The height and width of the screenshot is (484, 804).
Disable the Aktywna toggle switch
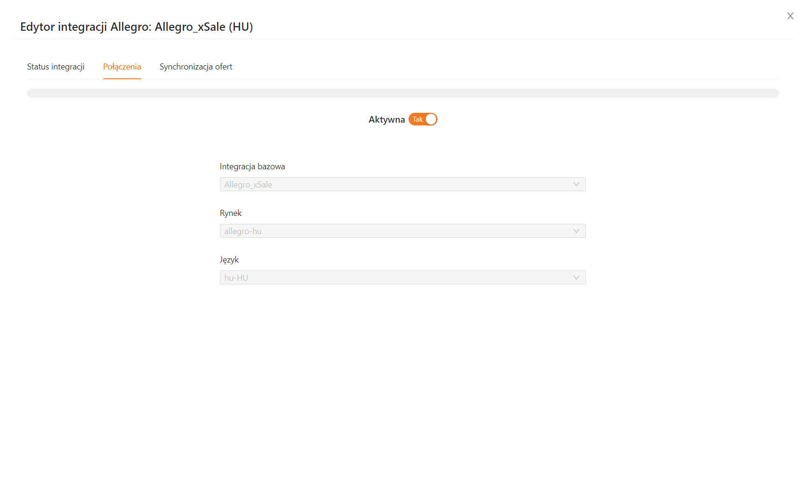tap(423, 119)
